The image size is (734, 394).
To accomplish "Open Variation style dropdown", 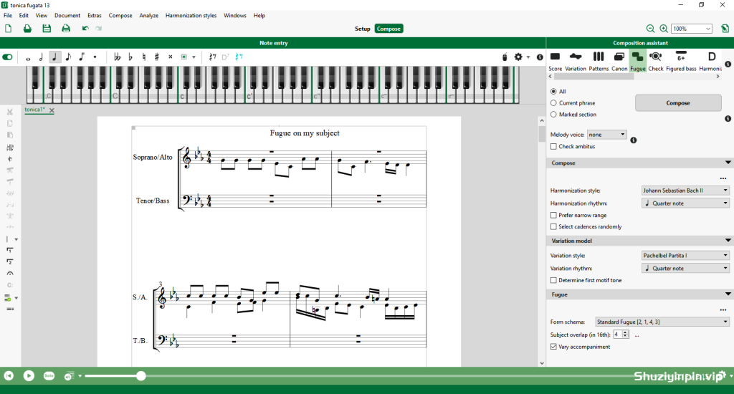I will pyautogui.click(x=685, y=256).
